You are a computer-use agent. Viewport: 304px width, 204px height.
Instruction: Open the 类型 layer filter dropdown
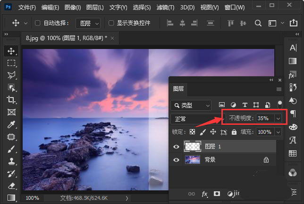192,105
